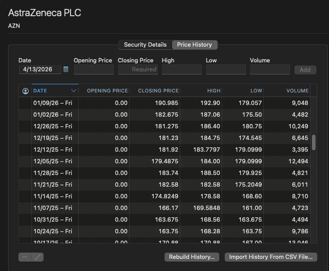
Task: Click the pencil edit icon
Action: [x=38, y=257]
